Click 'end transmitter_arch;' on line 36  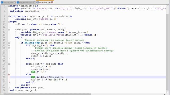pos(24,90)
